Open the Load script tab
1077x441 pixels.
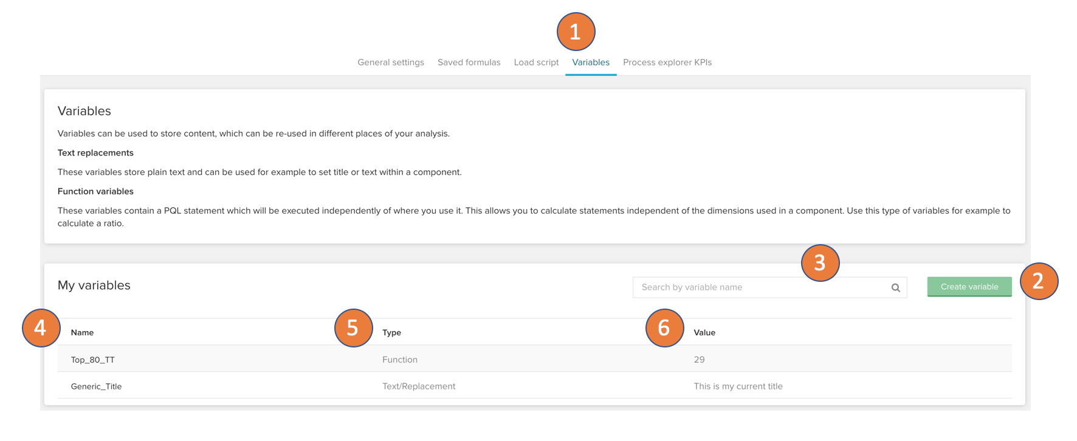point(536,63)
